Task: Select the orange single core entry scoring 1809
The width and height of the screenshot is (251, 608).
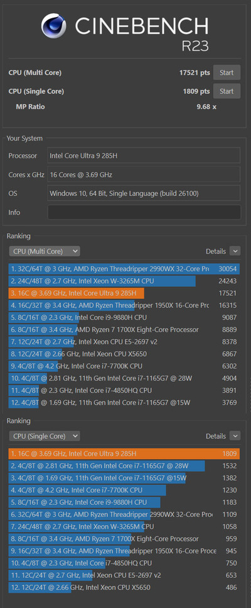Action: pos(124,453)
